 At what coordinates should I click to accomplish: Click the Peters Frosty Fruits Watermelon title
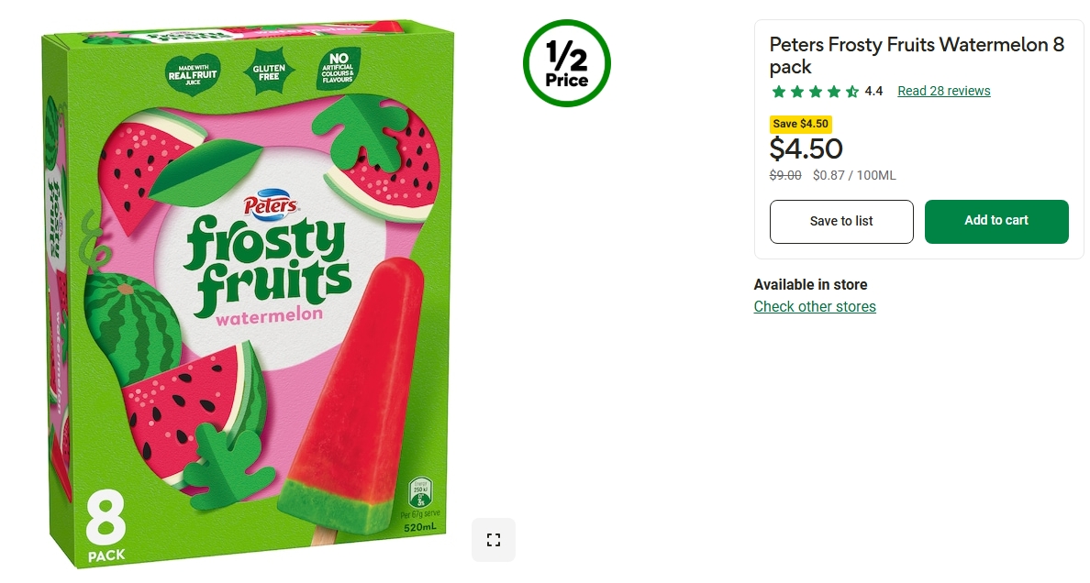pyautogui.click(x=917, y=56)
